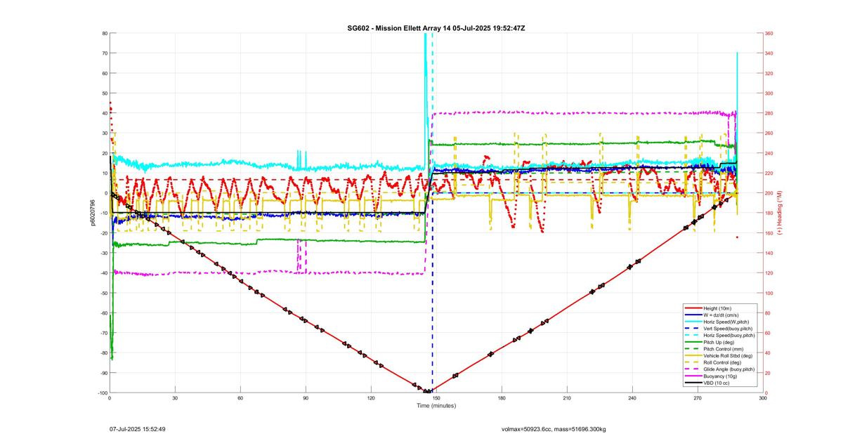Click the timestamp '07-Jul-2025 15:52:49'
The width and height of the screenshot is (843, 441).
(138, 428)
